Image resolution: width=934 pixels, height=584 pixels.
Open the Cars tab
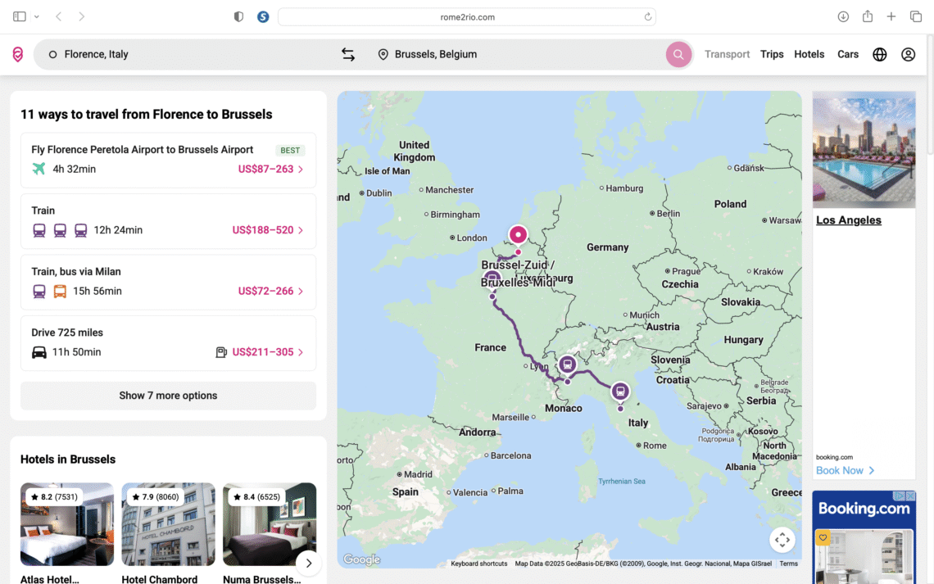point(848,54)
